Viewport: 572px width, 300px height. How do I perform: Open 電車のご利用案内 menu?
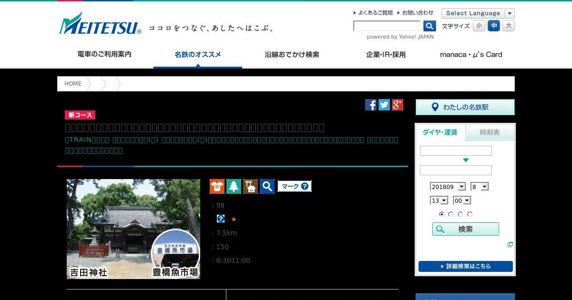(x=104, y=55)
